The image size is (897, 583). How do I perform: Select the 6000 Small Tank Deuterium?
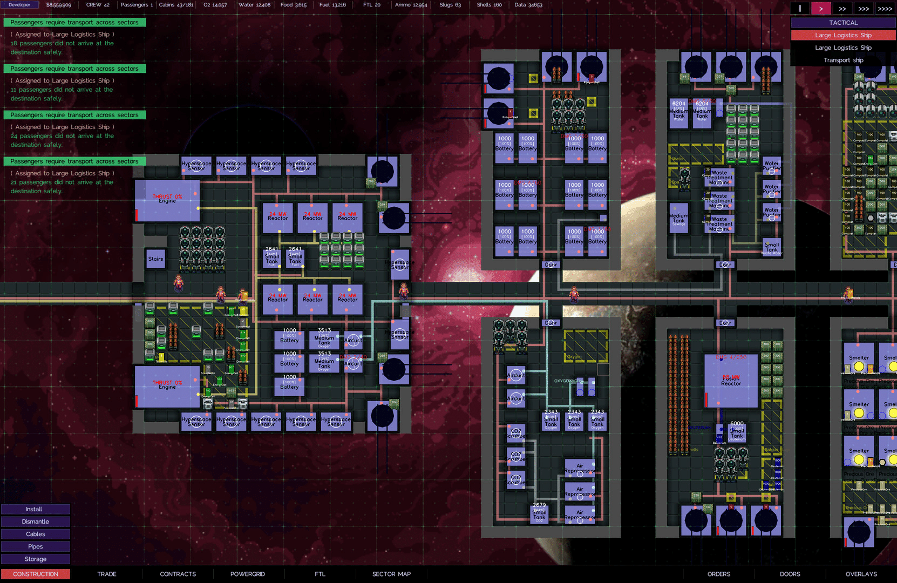coord(737,432)
